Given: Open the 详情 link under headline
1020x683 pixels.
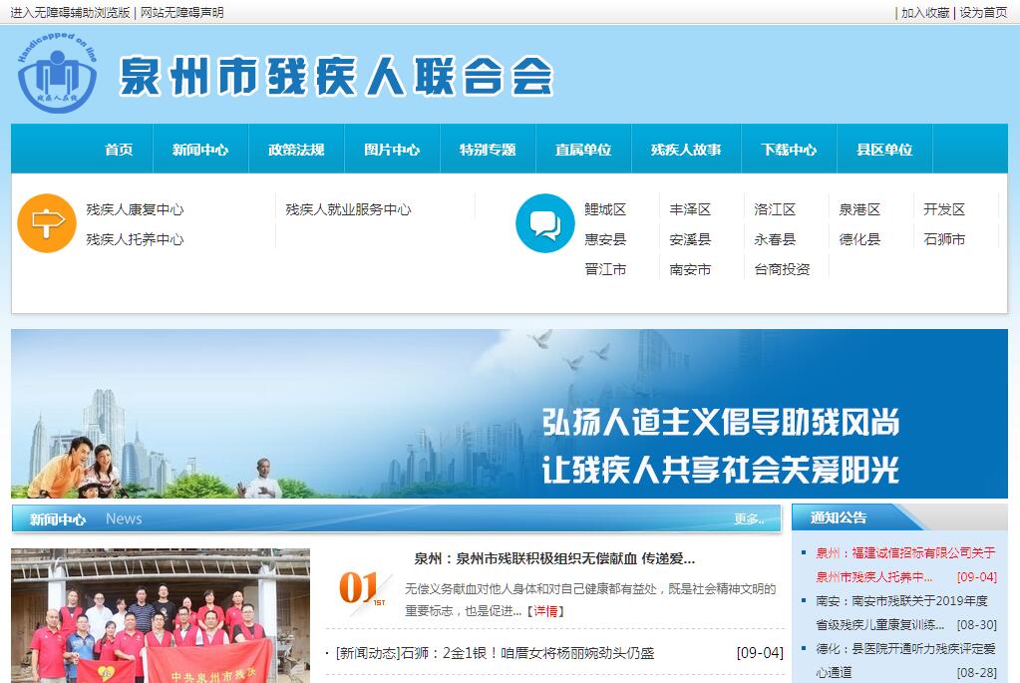Looking at the screenshot, I should 545,610.
